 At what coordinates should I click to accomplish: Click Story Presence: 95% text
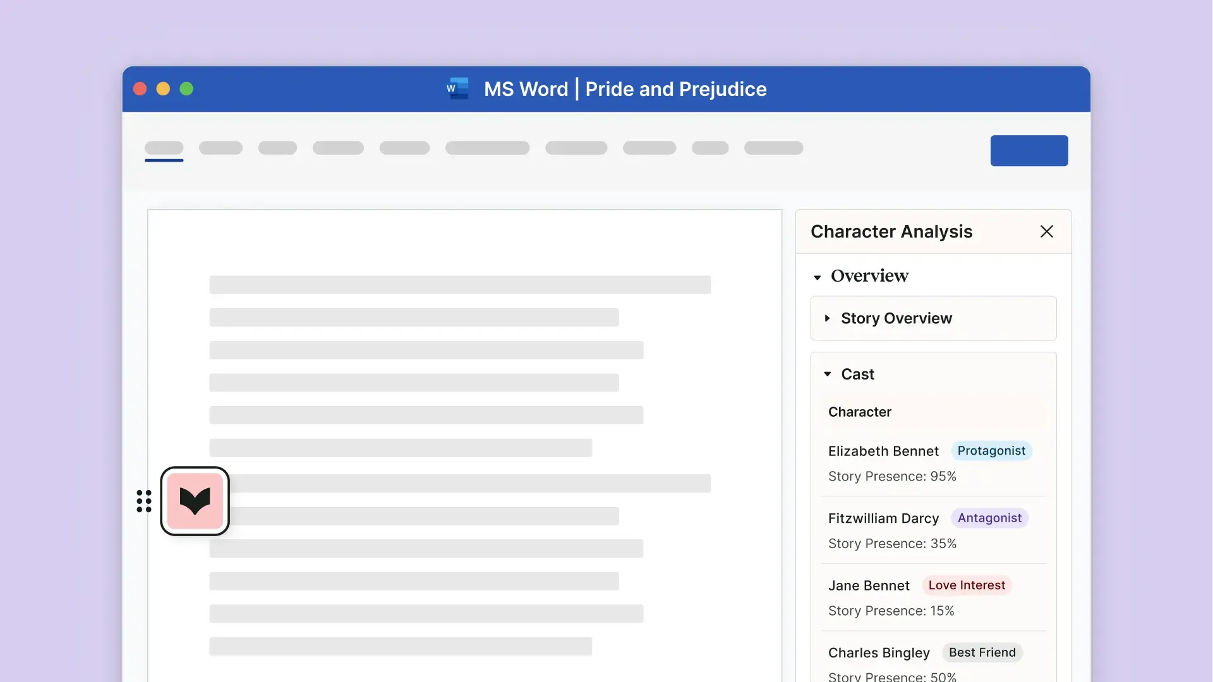click(892, 477)
